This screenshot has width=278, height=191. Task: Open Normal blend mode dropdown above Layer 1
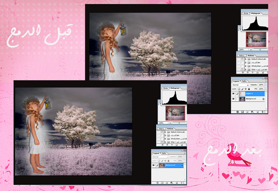pos(240,85)
